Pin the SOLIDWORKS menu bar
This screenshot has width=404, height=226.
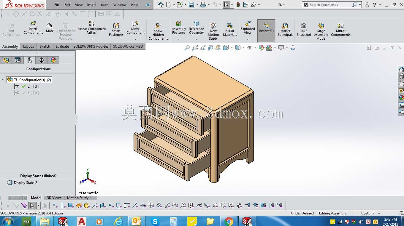pyautogui.click(x=148, y=5)
